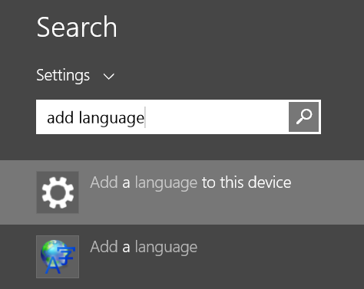
Task: Click the globe language control panel icon
Action: click(58, 257)
